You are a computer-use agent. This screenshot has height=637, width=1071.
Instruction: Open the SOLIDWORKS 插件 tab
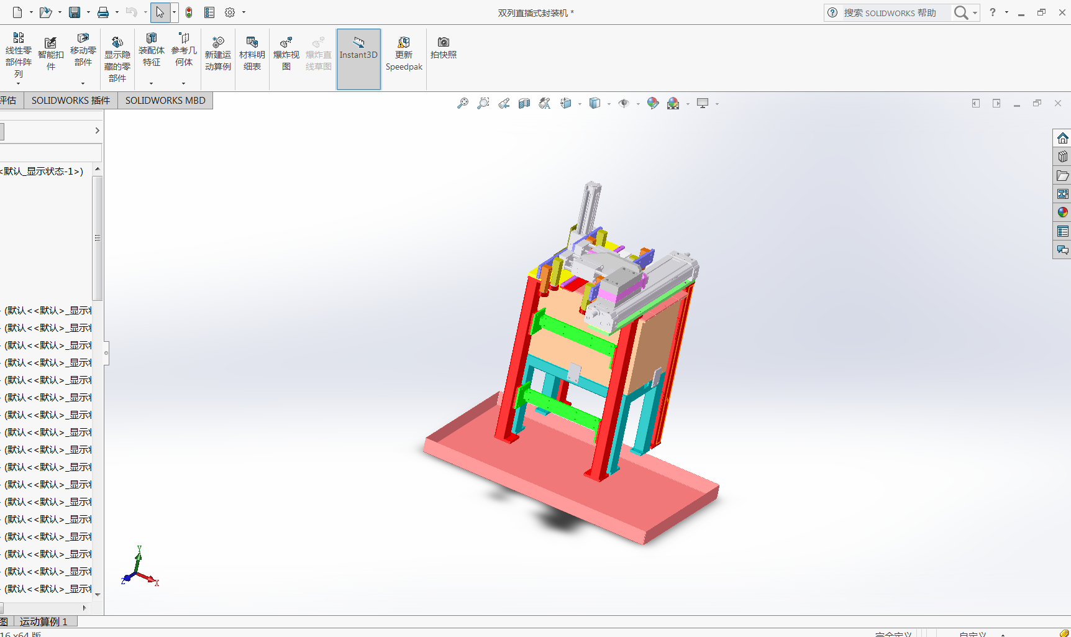[70, 101]
